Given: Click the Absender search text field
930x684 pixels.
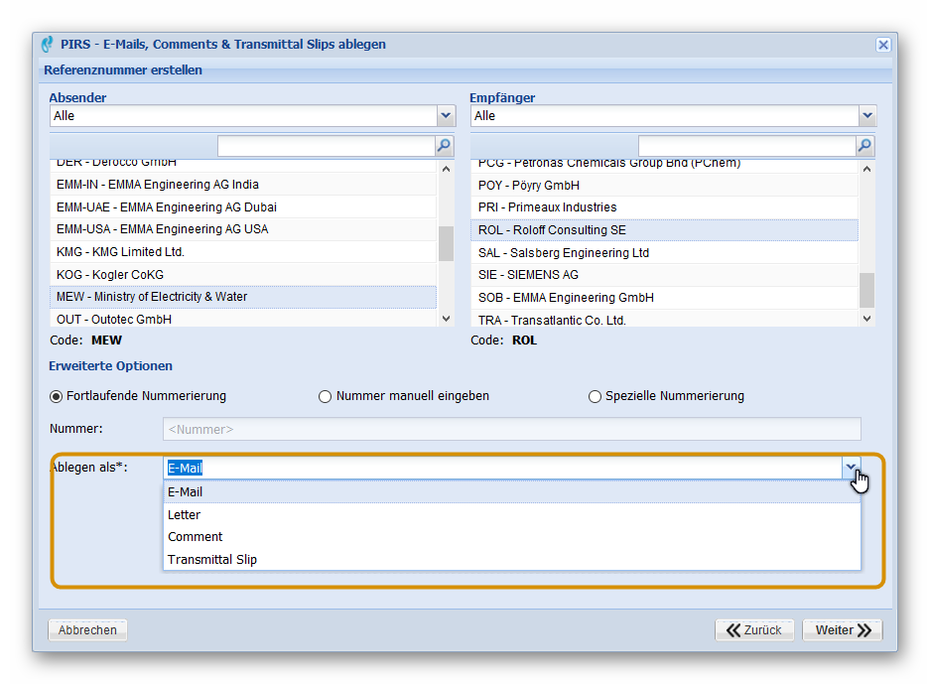Looking at the screenshot, I should pos(326,146).
